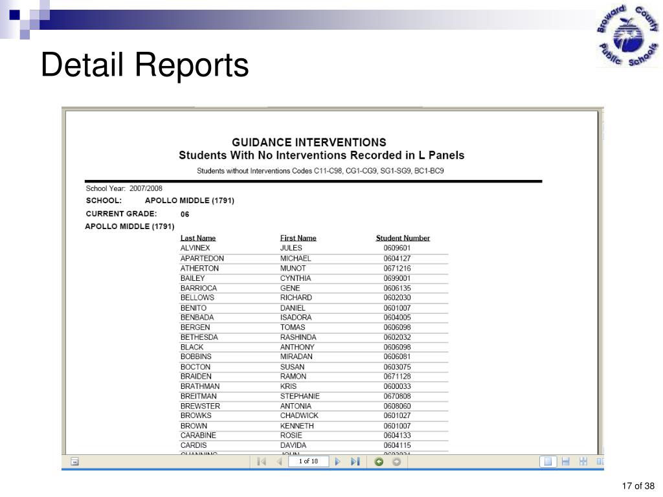Screen dimensions: 663x497
Task: Click the School Year 2007/2008 text
Action: pos(124,188)
